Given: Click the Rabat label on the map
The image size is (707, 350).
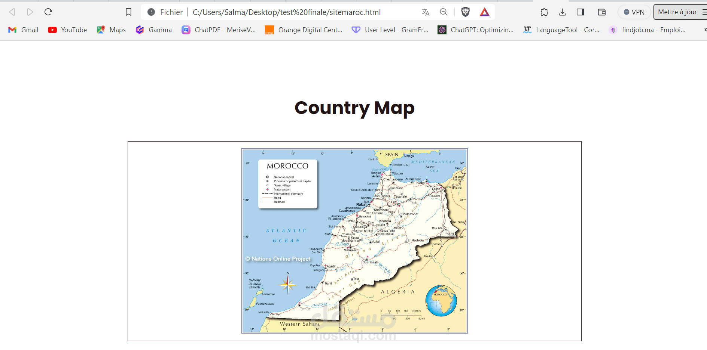Looking at the screenshot, I should [x=361, y=204].
